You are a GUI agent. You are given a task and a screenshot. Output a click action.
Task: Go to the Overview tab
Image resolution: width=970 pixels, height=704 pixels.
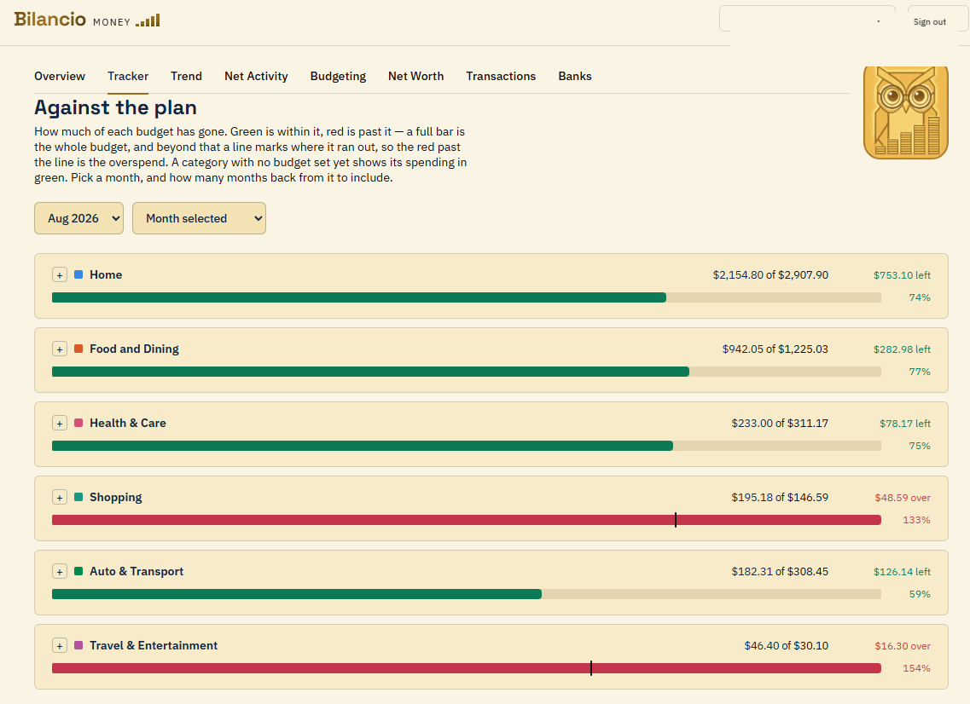coord(60,76)
